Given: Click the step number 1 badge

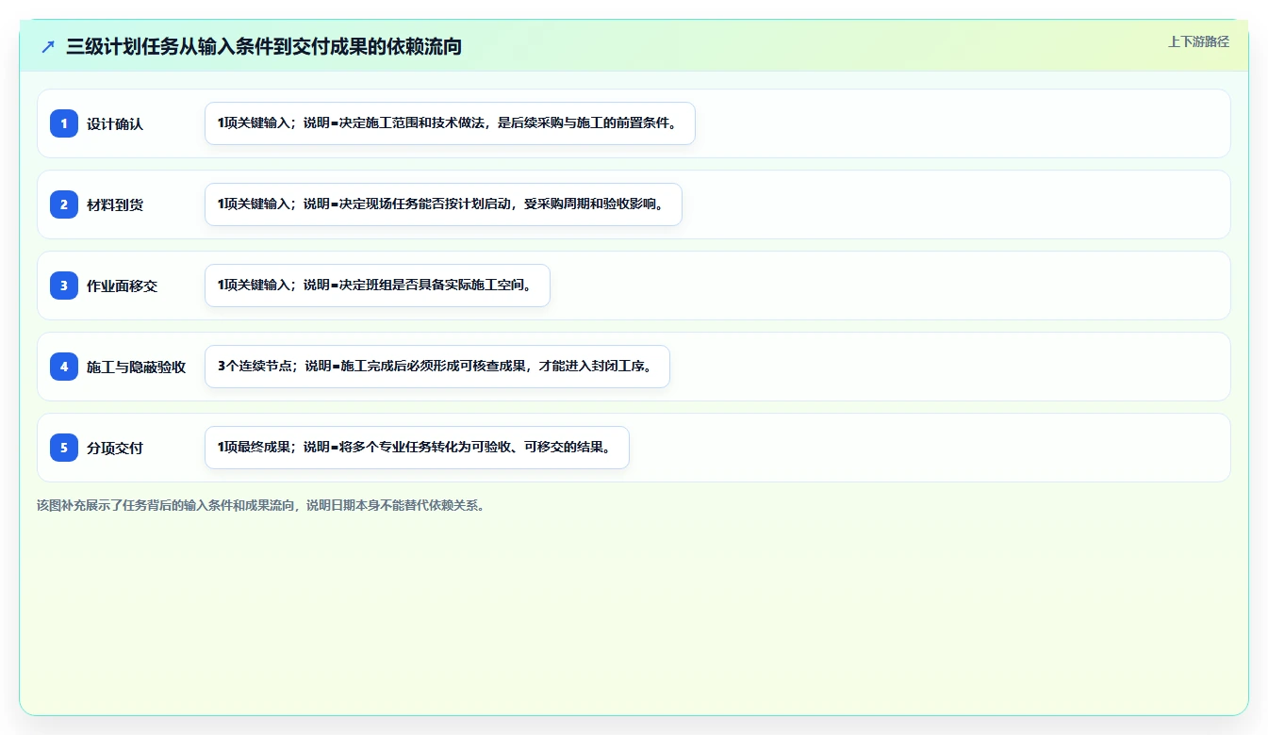Looking at the screenshot, I should coord(64,123).
